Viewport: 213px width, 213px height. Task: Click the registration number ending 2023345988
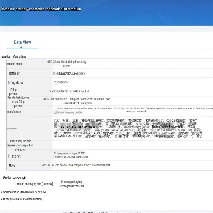[x=69, y=73]
